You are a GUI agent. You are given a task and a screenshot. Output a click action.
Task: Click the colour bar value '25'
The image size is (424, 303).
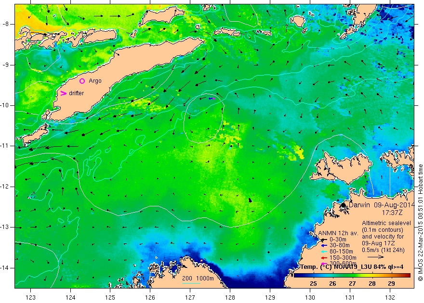313,284
